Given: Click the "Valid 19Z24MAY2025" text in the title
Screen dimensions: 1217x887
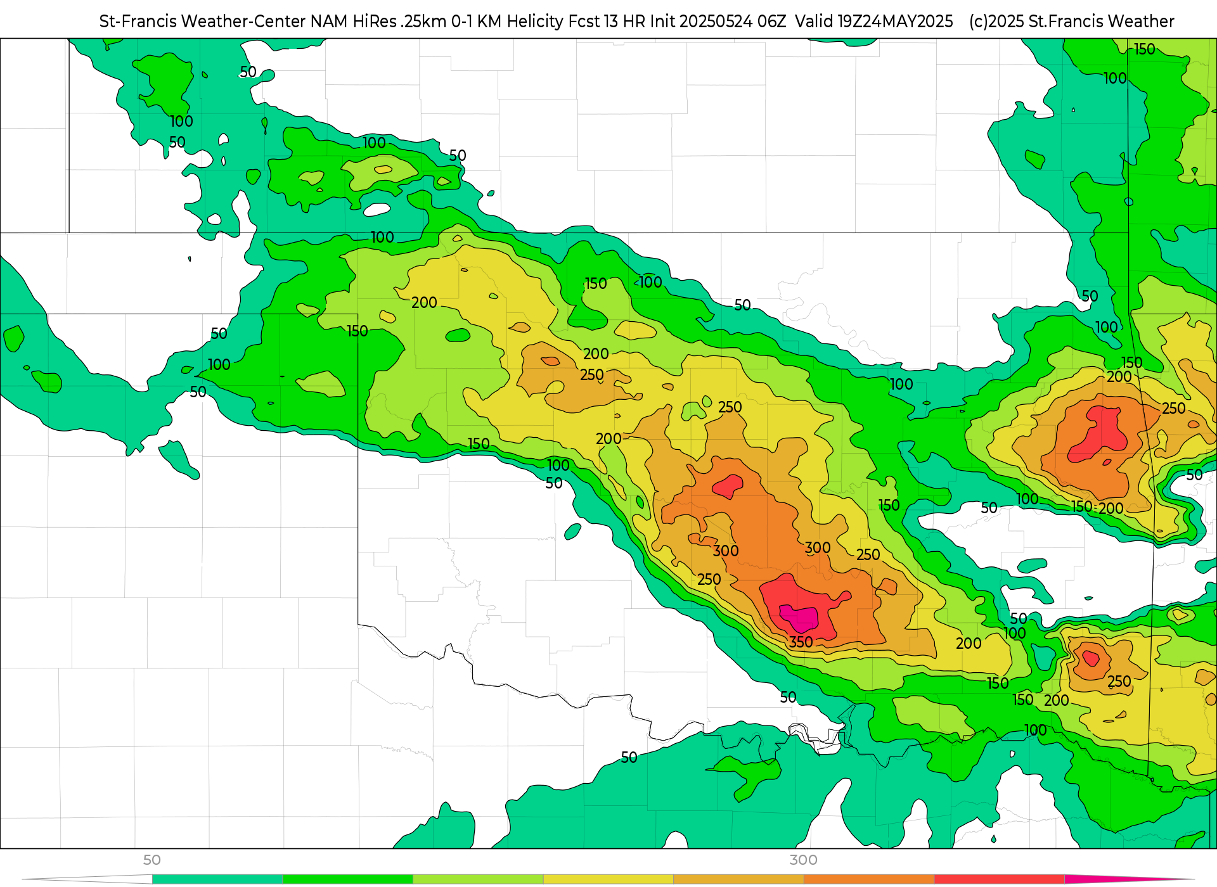Looking at the screenshot, I should [874, 22].
